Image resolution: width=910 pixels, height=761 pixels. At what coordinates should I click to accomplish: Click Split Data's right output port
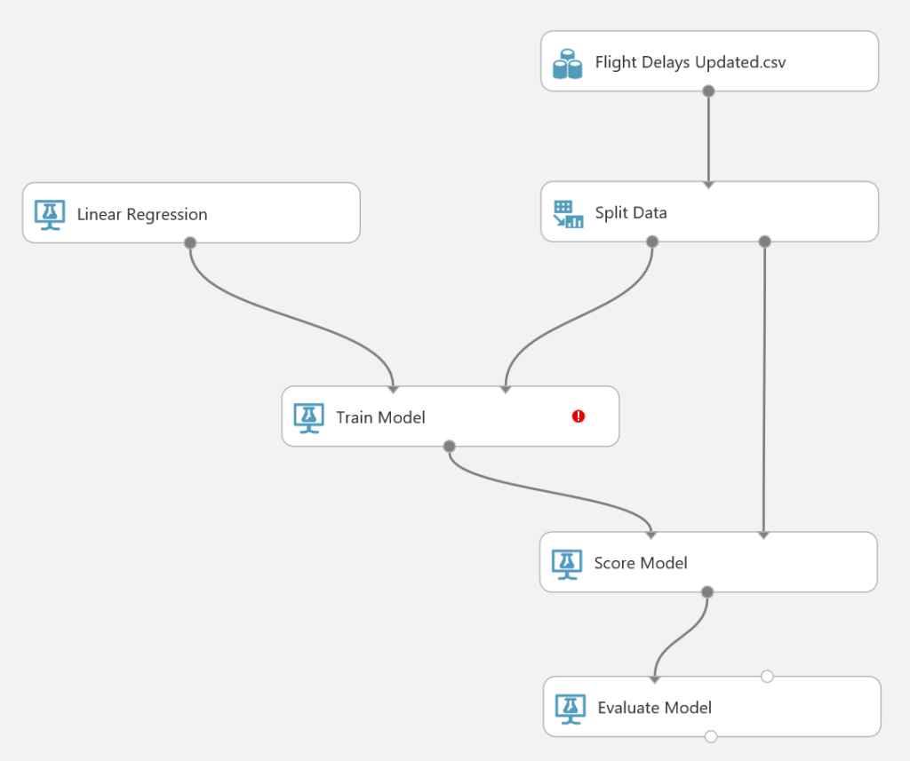click(765, 242)
